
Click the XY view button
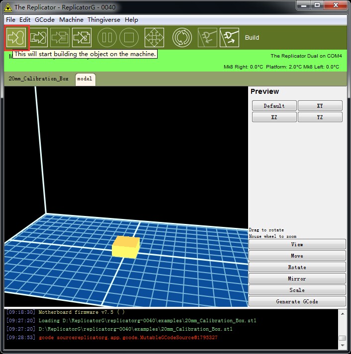[x=320, y=106]
